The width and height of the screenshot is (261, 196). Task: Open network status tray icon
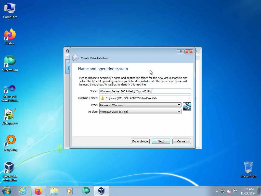coord(223,191)
